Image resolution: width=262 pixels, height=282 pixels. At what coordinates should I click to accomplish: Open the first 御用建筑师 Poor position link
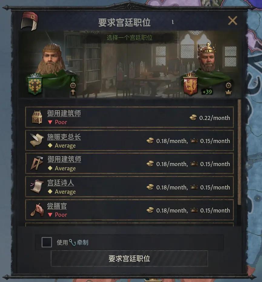(64, 113)
